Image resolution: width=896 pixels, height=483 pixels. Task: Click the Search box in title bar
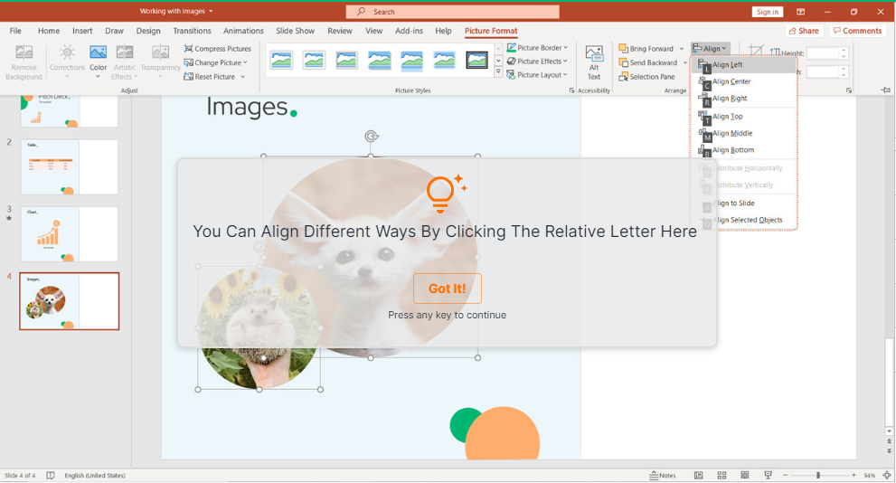tap(453, 12)
